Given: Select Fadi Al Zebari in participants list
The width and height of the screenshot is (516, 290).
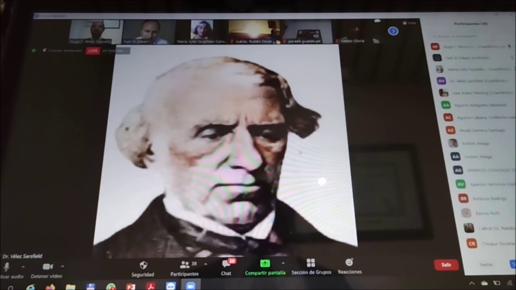Looking at the screenshot, I should [474, 58].
